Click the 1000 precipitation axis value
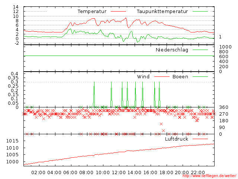 click(225, 47)
